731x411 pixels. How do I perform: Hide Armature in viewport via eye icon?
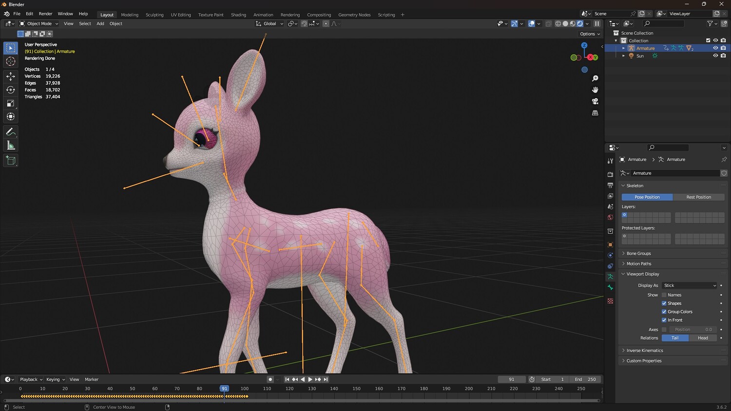click(x=715, y=48)
